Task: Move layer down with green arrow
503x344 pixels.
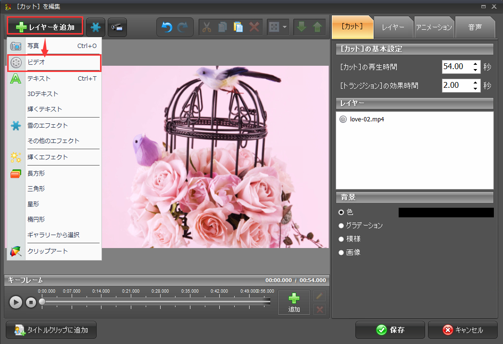Action: [x=302, y=27]
